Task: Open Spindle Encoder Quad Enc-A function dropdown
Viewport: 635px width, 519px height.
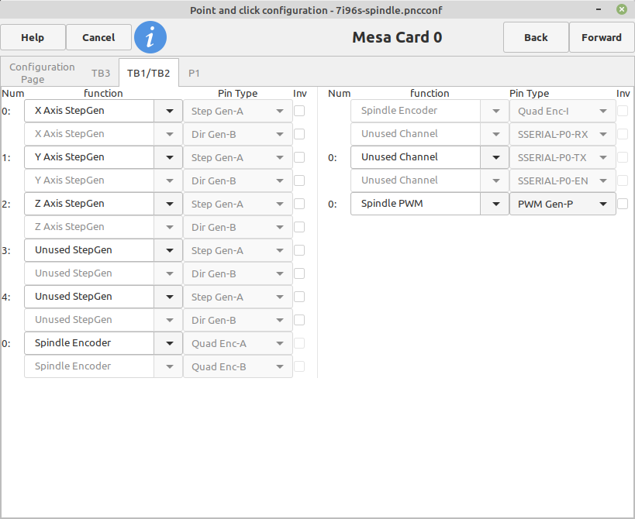Action: pos(169,343)
